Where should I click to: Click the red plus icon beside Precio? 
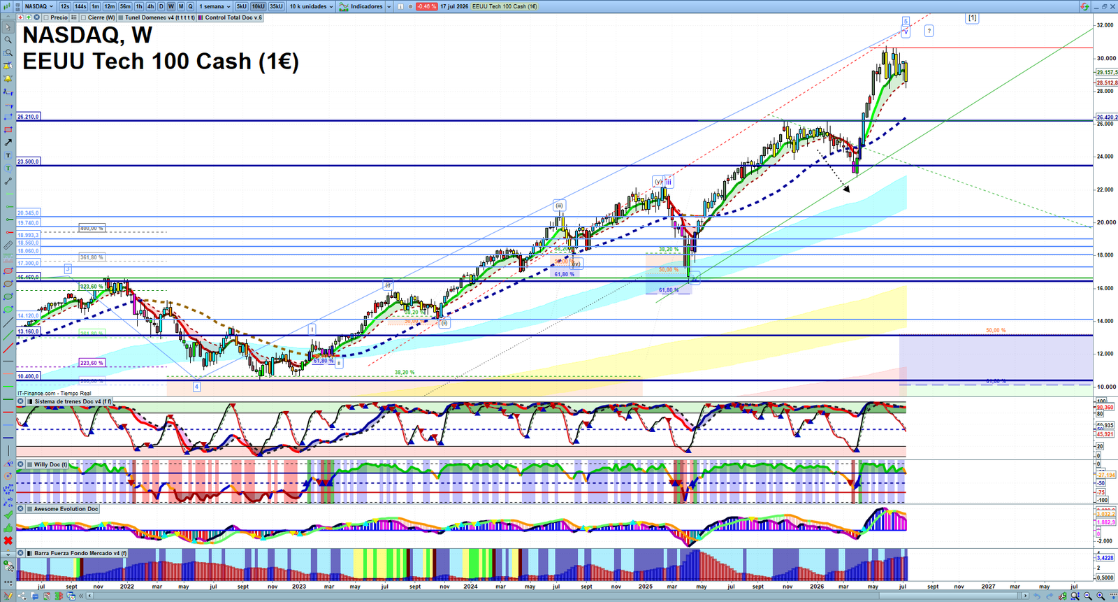[x=20, y=17]
